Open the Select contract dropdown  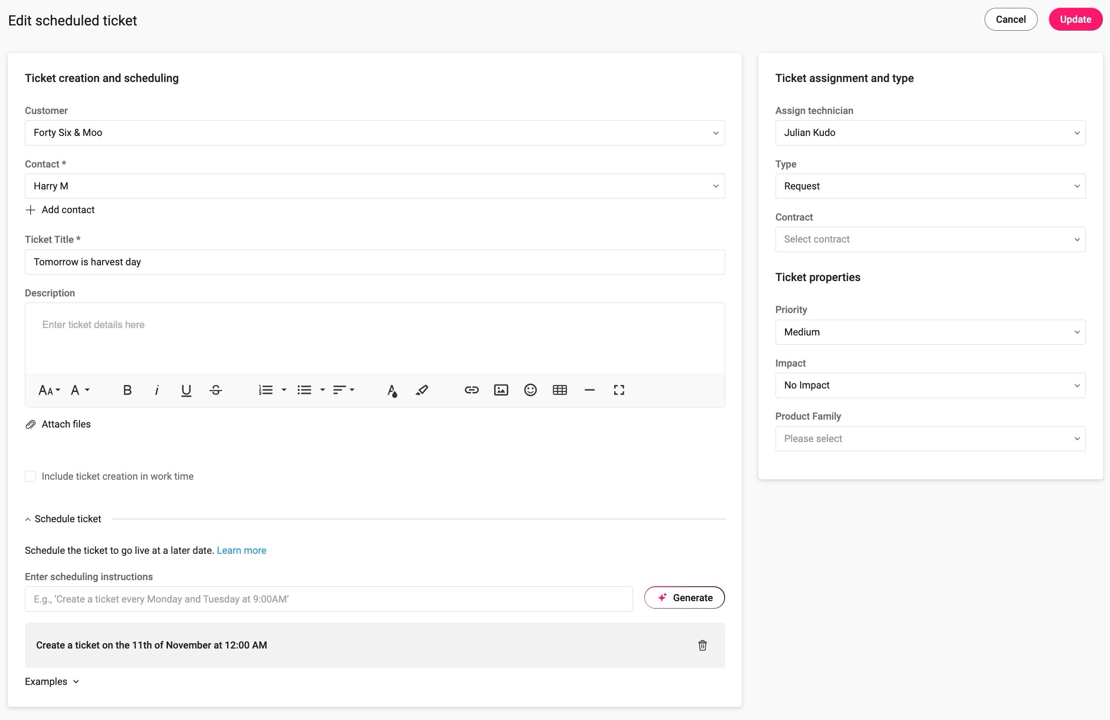click(x=930, y=239)
